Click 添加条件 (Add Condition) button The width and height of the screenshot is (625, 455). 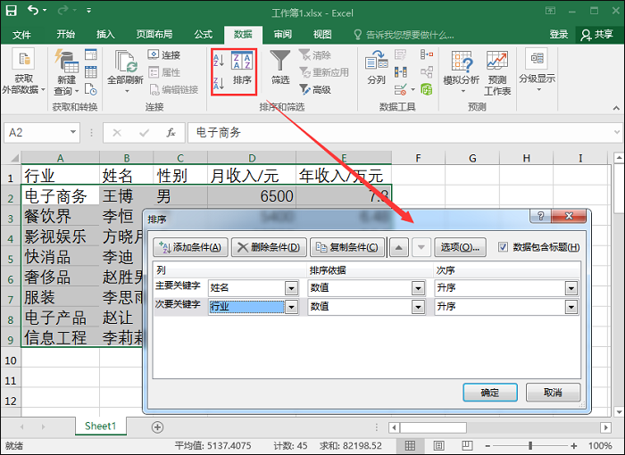(190, 247)
